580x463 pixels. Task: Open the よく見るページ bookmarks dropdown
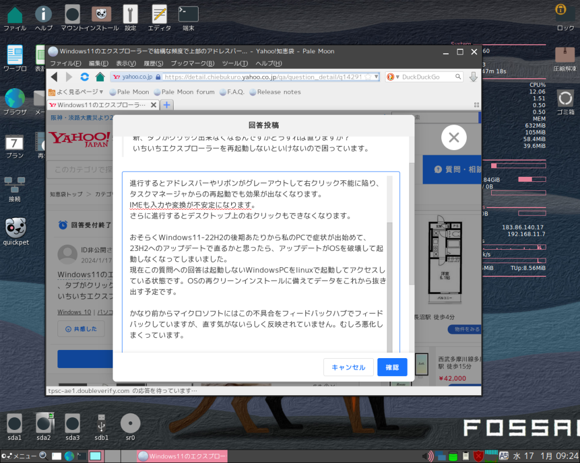[x=77, y=92]
